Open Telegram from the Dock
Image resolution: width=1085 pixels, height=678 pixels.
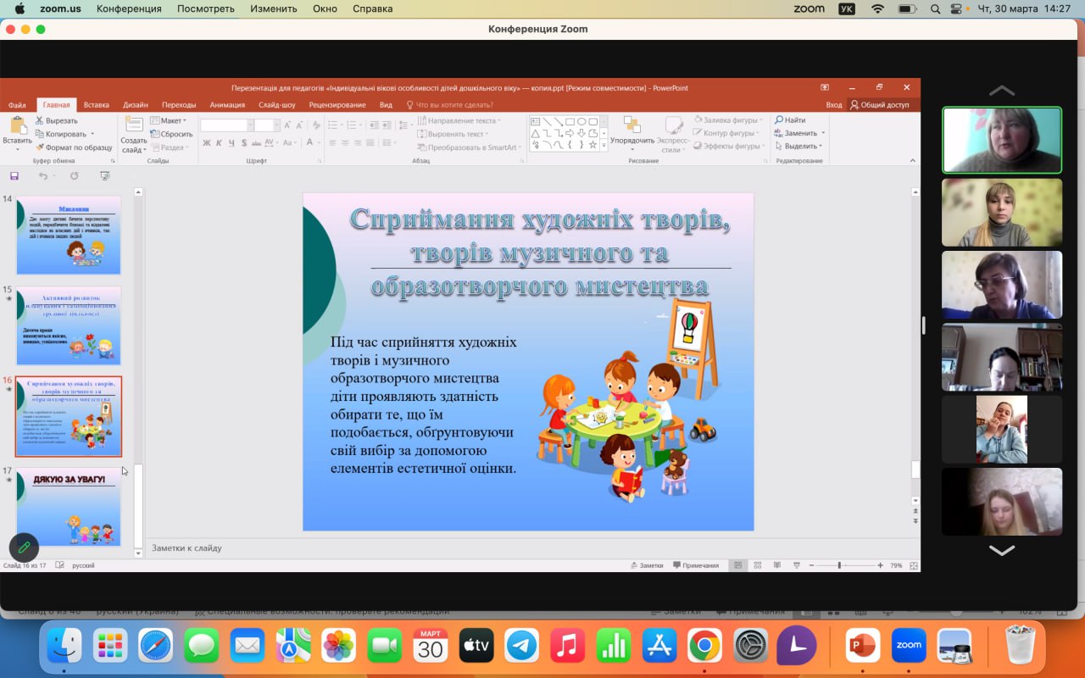pyautogui.click(x=522, y=646)
